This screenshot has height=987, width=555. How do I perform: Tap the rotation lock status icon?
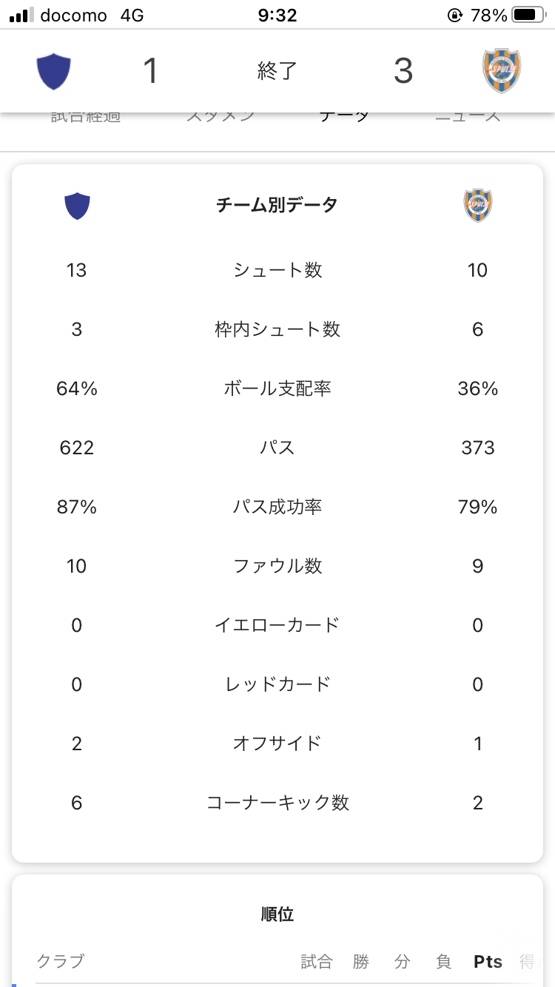point(454,15)
